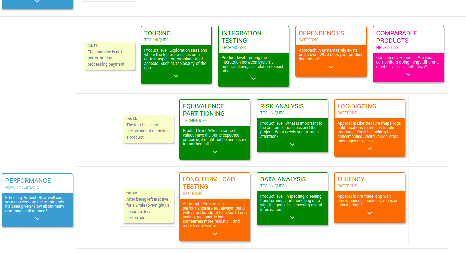Click Fluency long wait times description
Viewport: 466px width, 253px height.
pyautogui.click(x=368, y=201)
